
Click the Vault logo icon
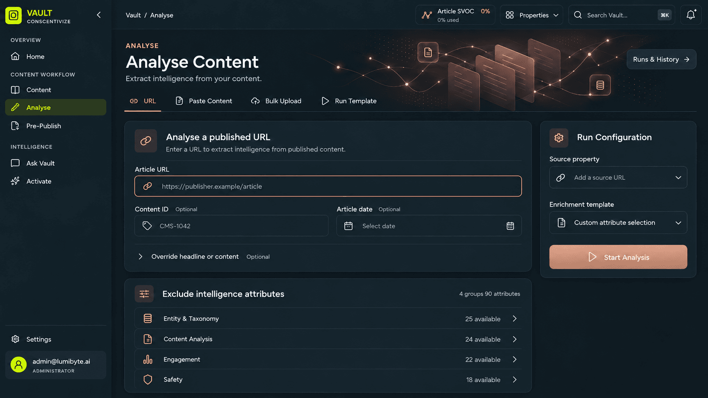click(x=14, y=16)
